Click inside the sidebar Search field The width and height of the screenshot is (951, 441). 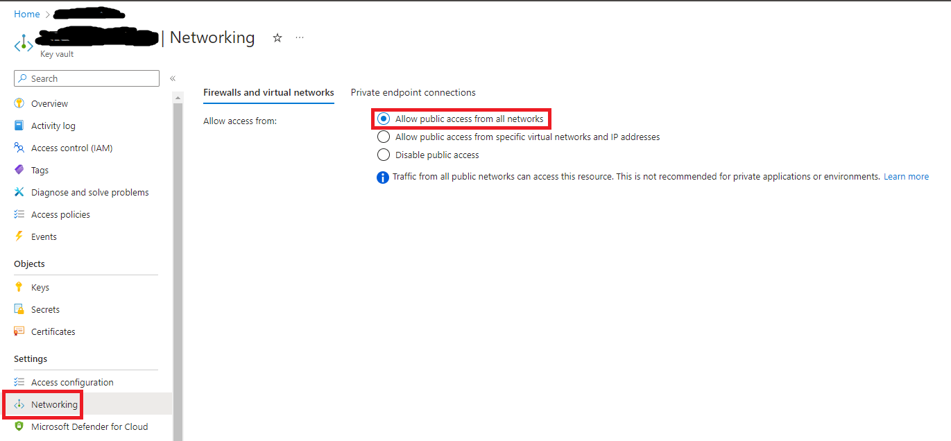(86, 78)
